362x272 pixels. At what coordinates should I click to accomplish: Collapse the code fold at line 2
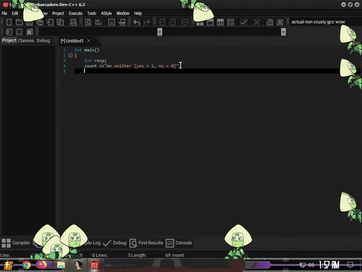pyautogui.click(x=70, y=55)
